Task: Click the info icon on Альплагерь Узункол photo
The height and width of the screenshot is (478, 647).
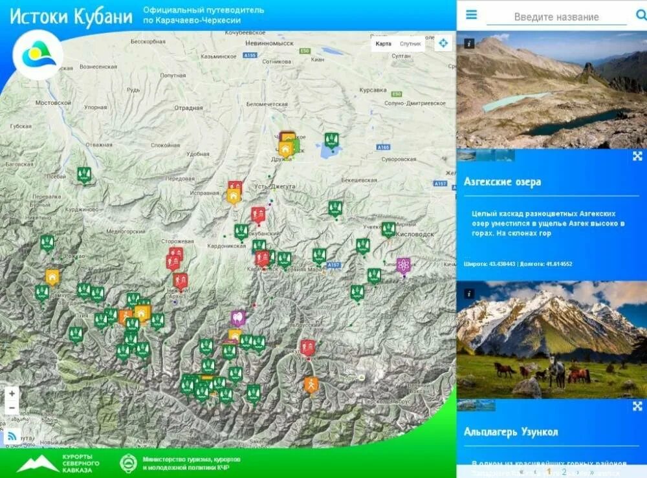Action: (x=468, y=294)
